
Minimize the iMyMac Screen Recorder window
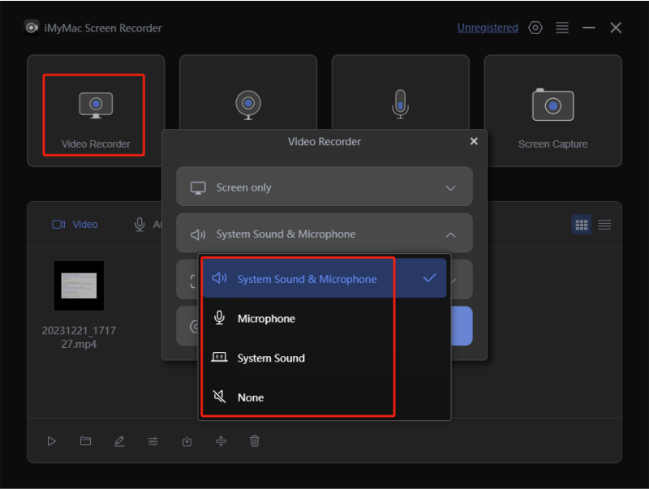pyautogui.click(x=589, y=28)
